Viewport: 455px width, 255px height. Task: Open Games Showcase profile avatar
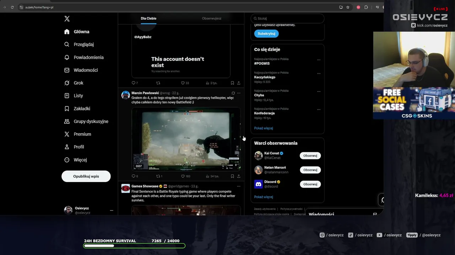point(125,188)
